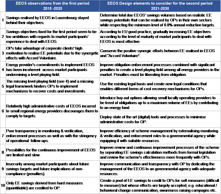Click the cell about too ambitious savings objectives
Image resolution: width=221 pixels, height=194 pixels.
53,36
